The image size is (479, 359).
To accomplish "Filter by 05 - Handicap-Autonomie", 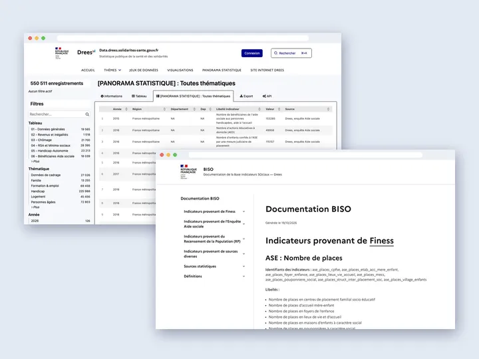I will 60,151.
